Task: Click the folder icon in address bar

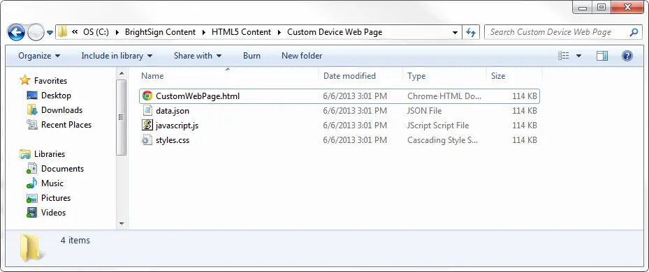Action: coord(62,32)
